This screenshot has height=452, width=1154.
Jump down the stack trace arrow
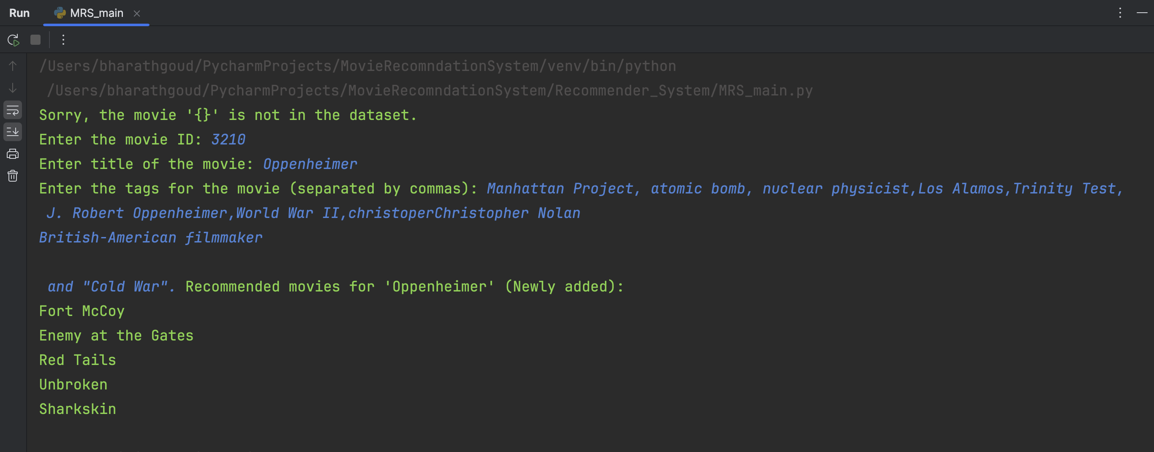click(x=13, y=88)
